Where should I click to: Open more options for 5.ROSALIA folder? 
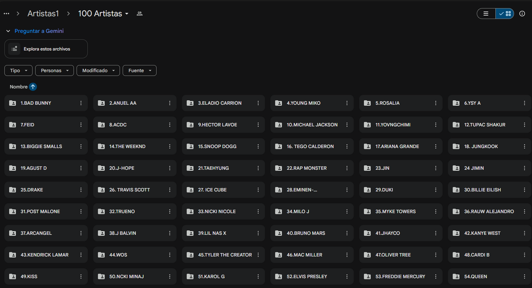coord(436,103)
